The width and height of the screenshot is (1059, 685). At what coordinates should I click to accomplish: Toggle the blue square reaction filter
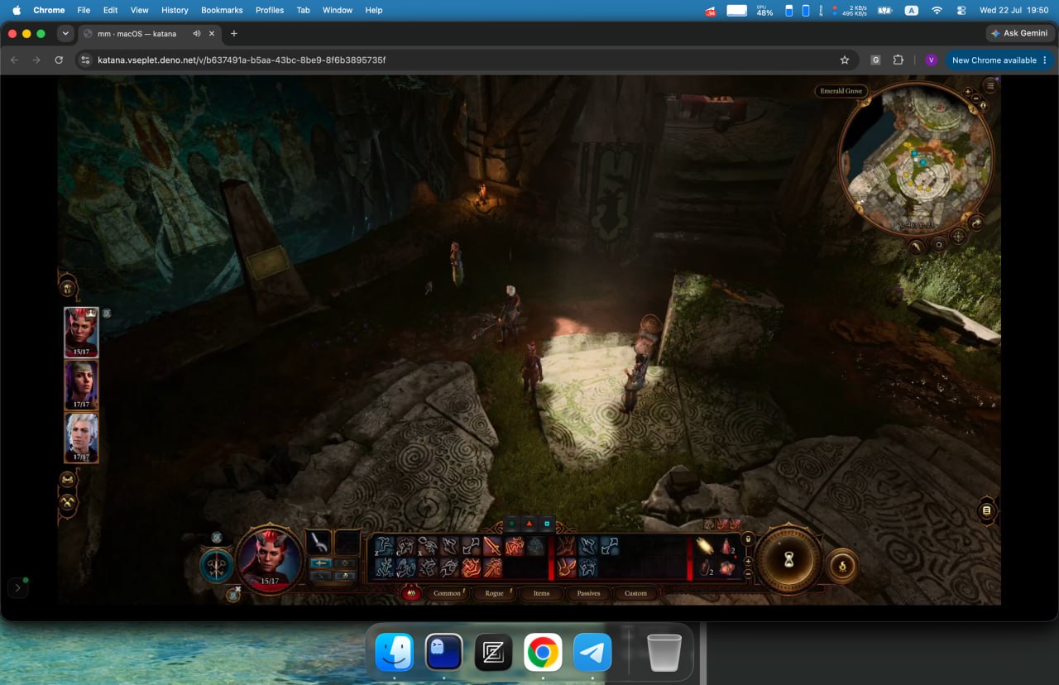tap(548, 524)
